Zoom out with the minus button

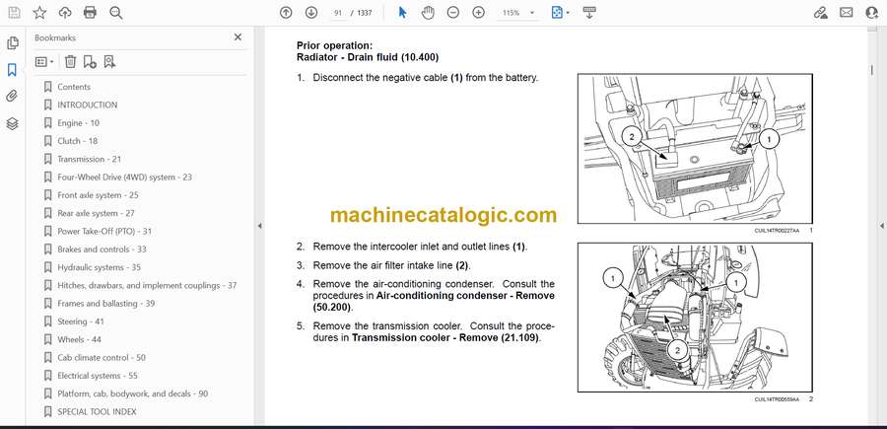(x=453, y=13)
